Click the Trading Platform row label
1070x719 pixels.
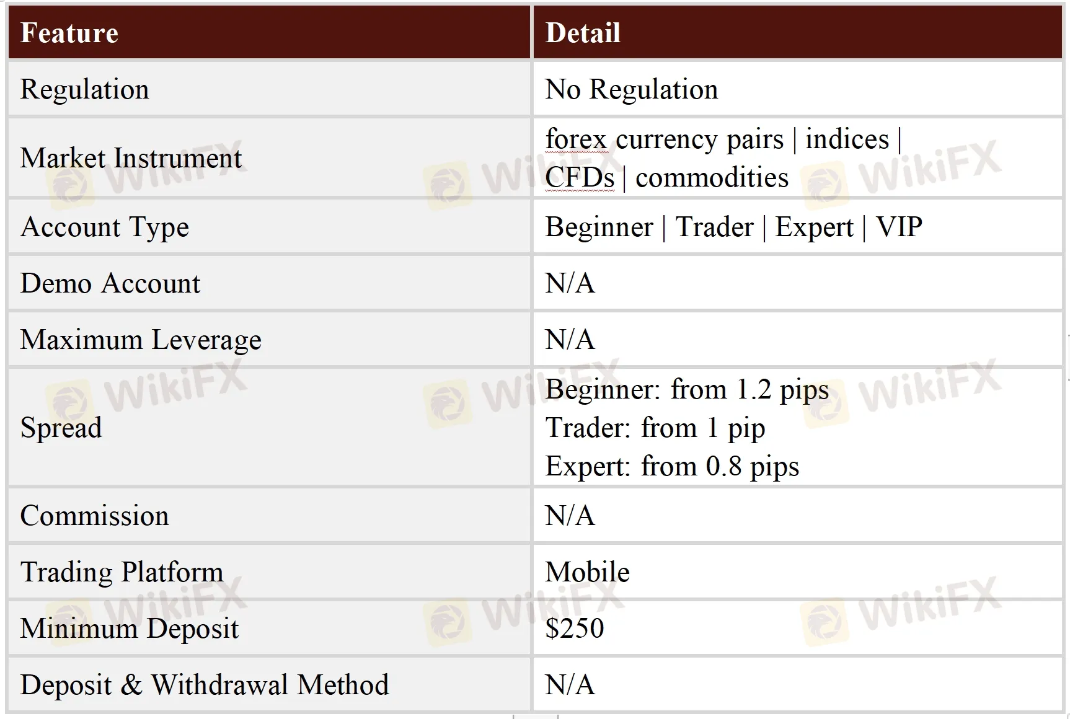point(122,572)
